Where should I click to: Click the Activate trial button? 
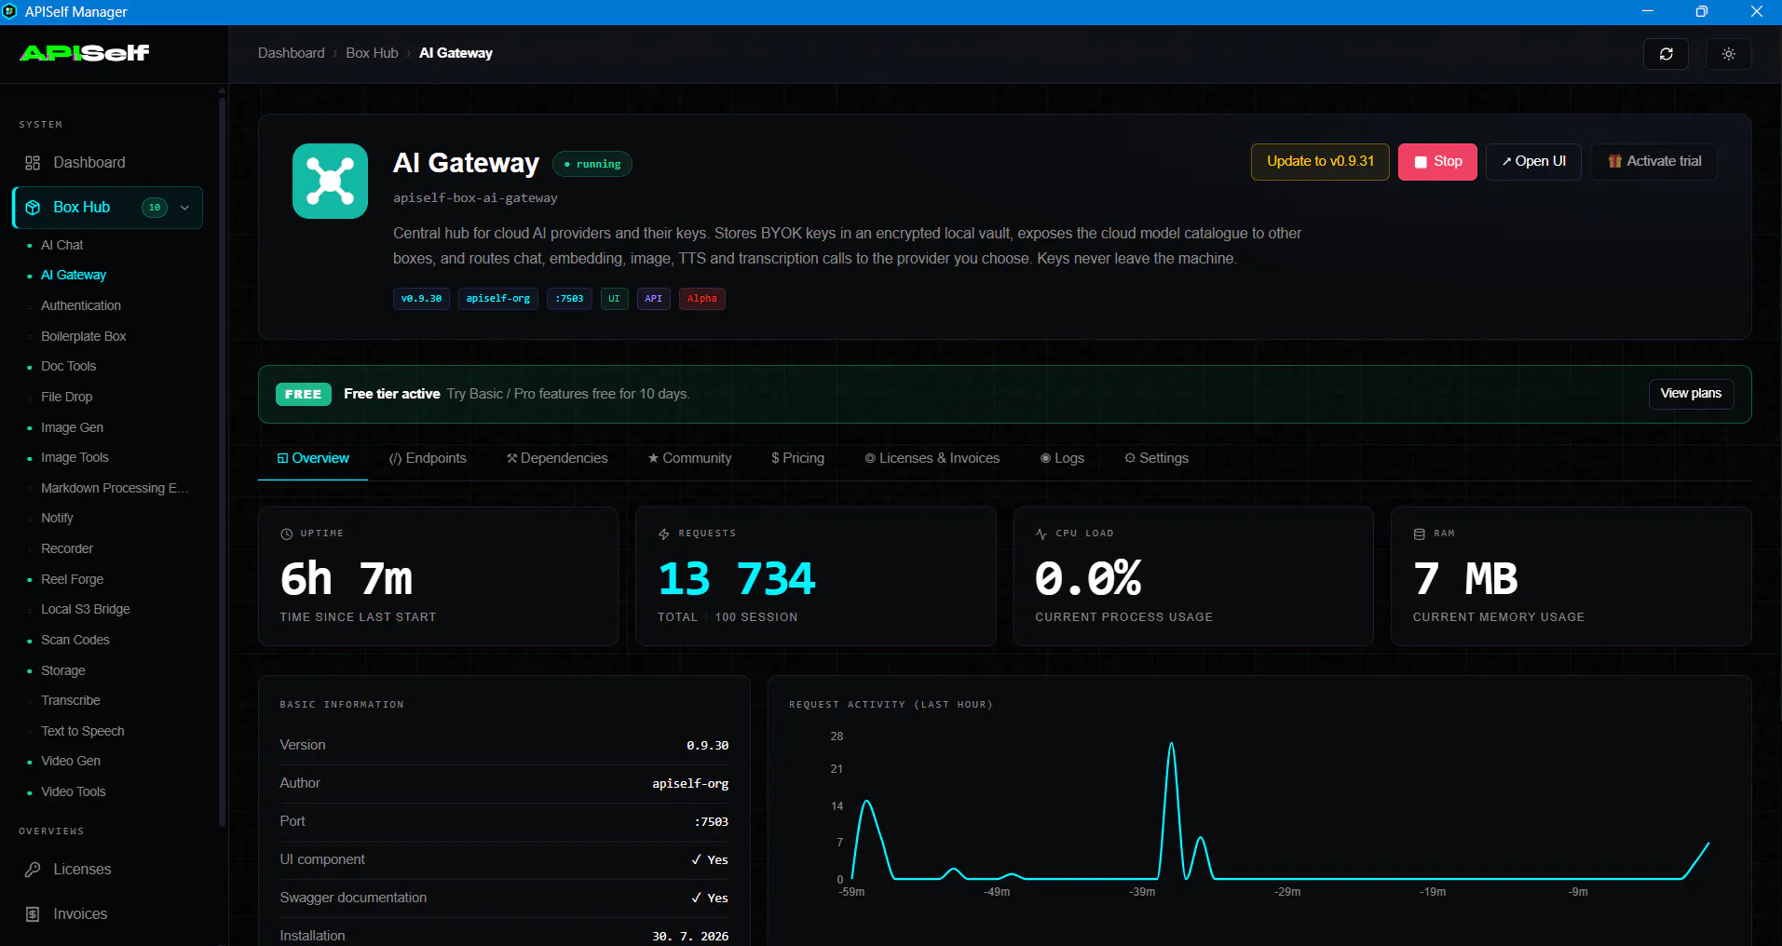pos(1654,161)
